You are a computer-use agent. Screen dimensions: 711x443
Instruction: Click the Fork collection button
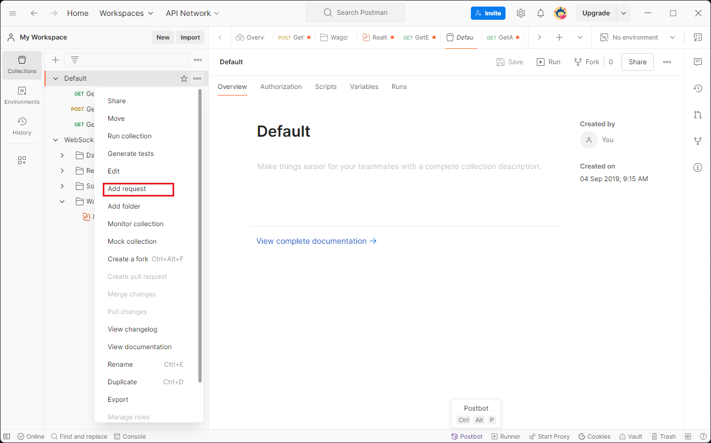tap(587, 62)
